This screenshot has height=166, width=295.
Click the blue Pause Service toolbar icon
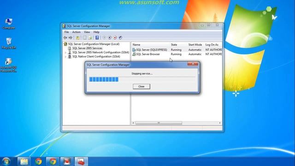click(110, 38)
